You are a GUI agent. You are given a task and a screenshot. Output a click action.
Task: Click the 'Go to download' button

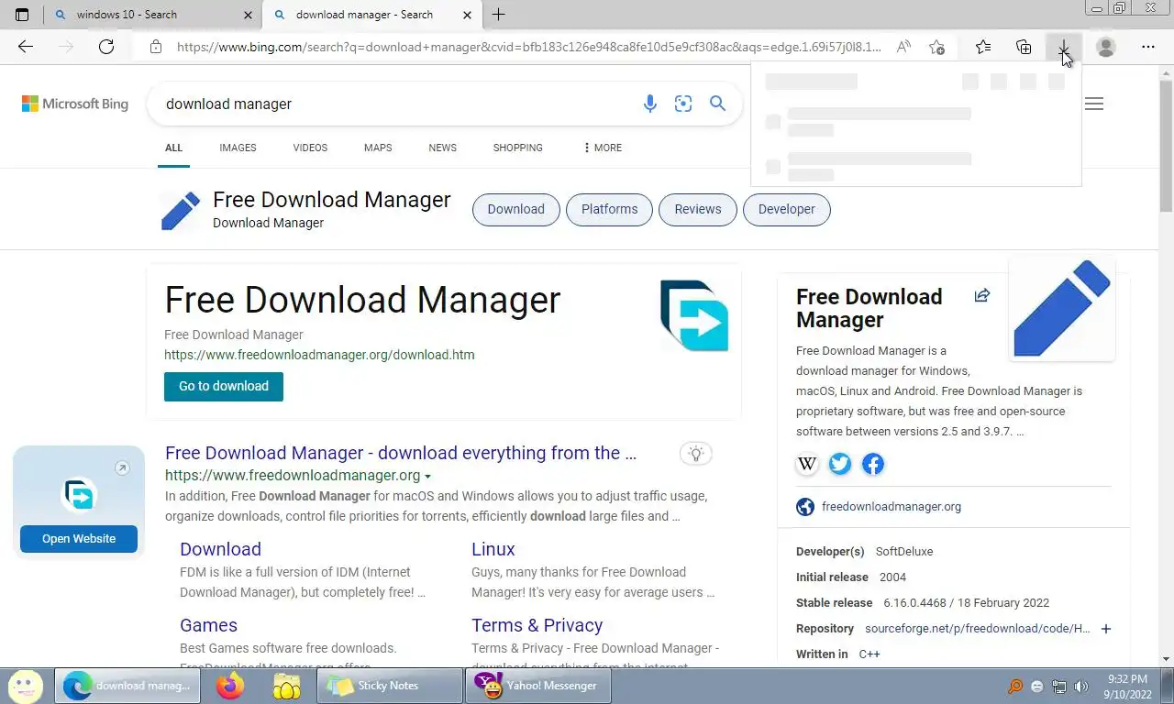(x=224, y=386)
